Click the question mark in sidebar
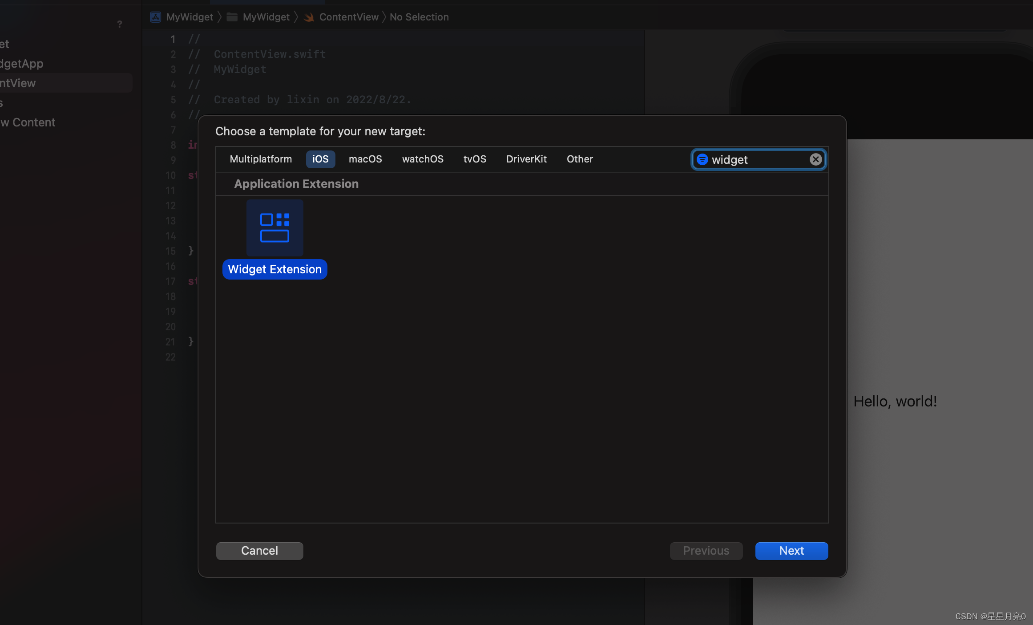The width and height of the screenshot is (1033, 625). pos(119,24)
